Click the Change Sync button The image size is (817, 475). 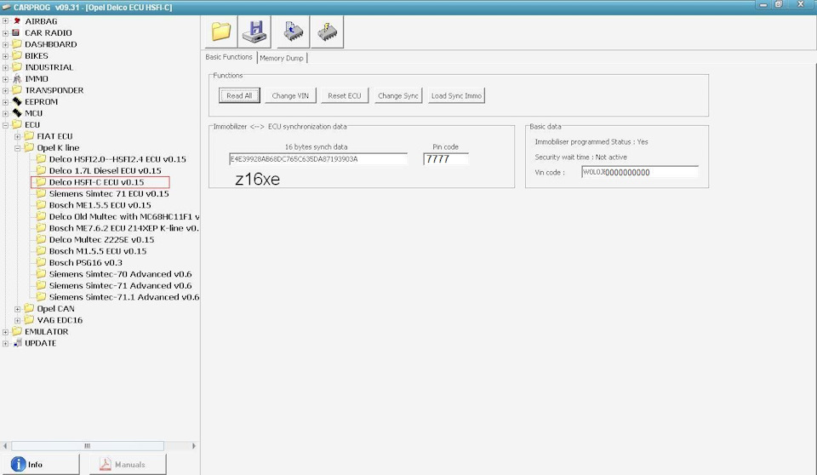click(x=398, y=95)
